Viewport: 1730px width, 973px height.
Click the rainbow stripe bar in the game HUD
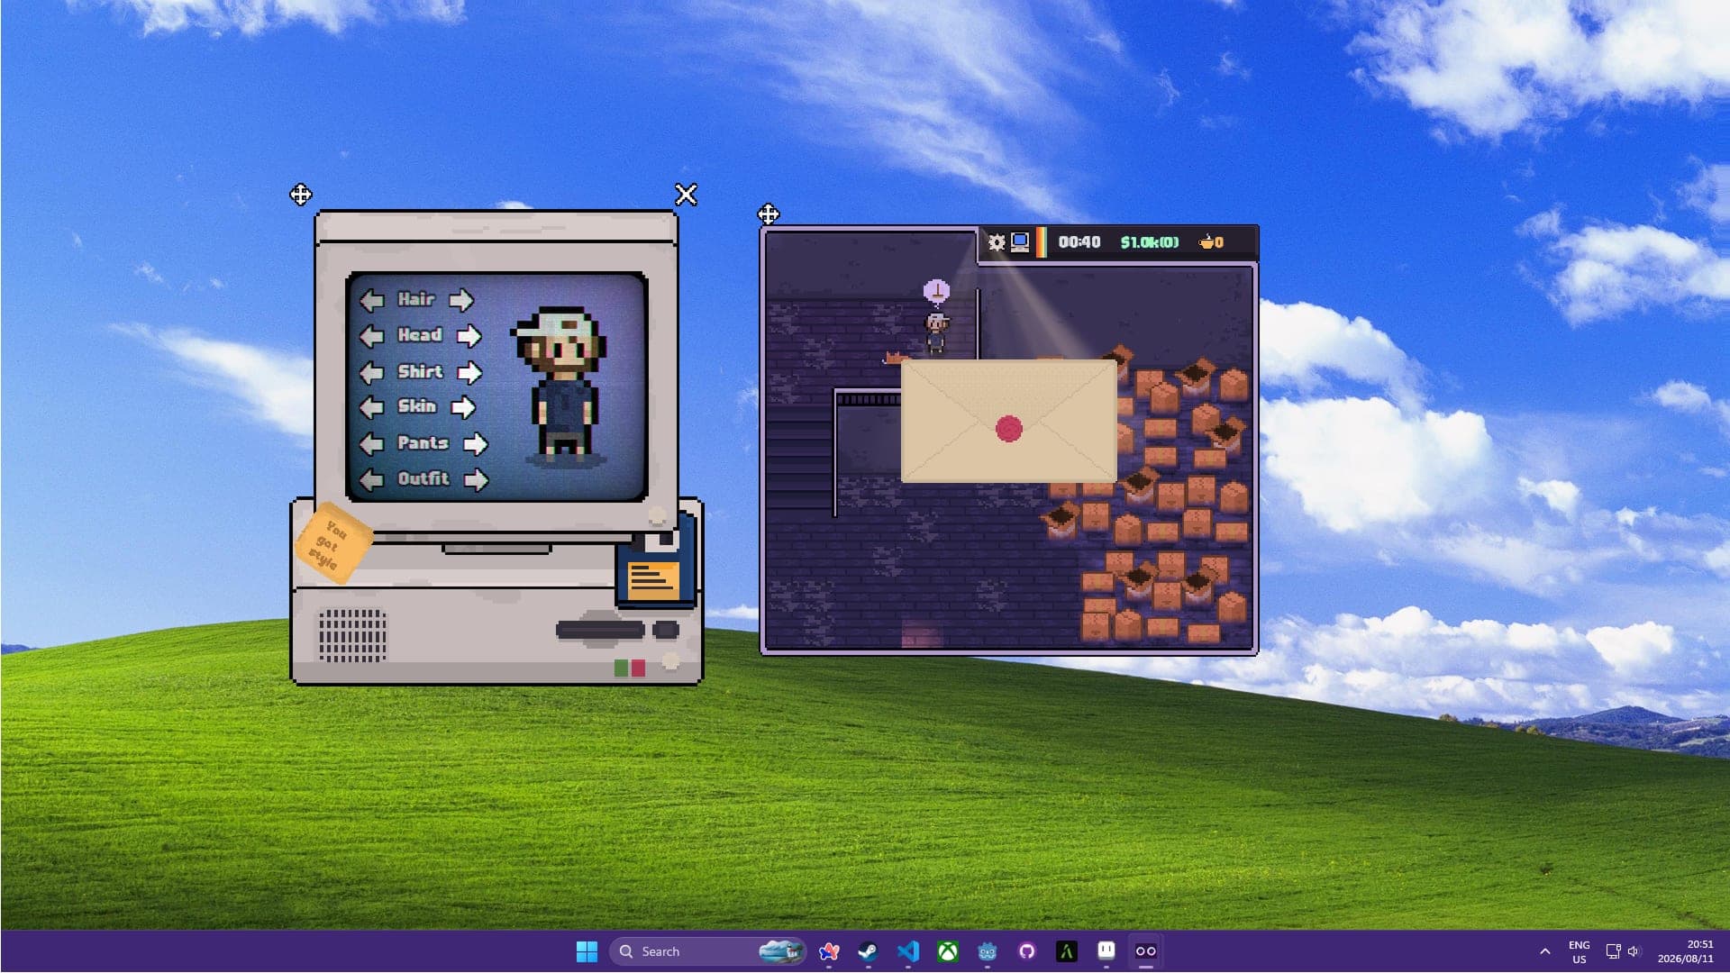click(x=1041, y=242)
